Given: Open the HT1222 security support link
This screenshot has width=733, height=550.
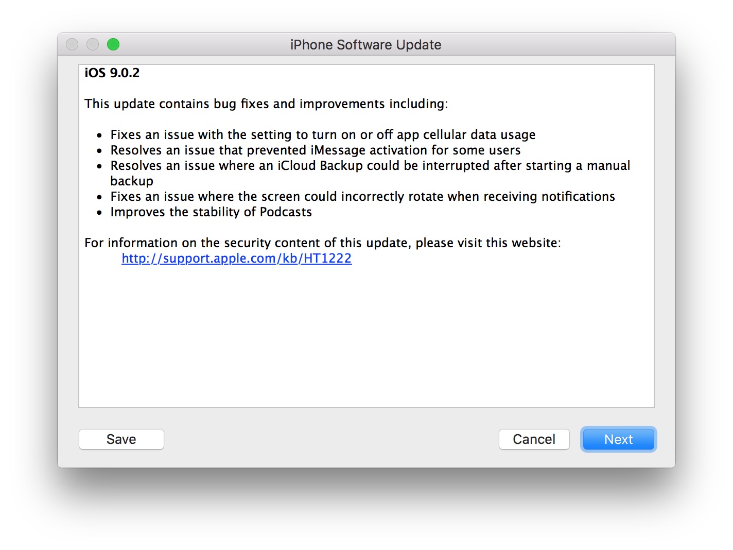Looking at the screenshot, I should (236, 258).
